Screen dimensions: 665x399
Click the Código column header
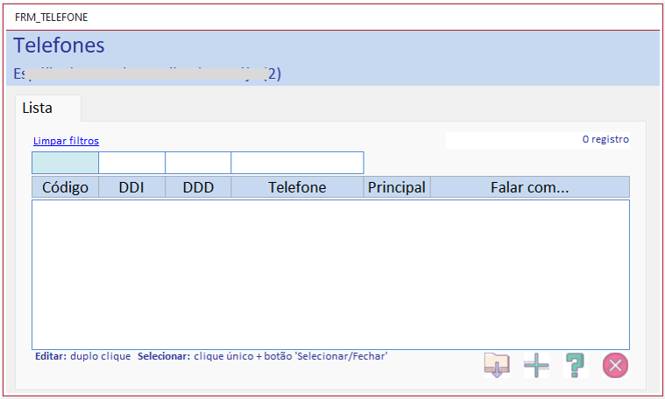(x=66, y=187)
